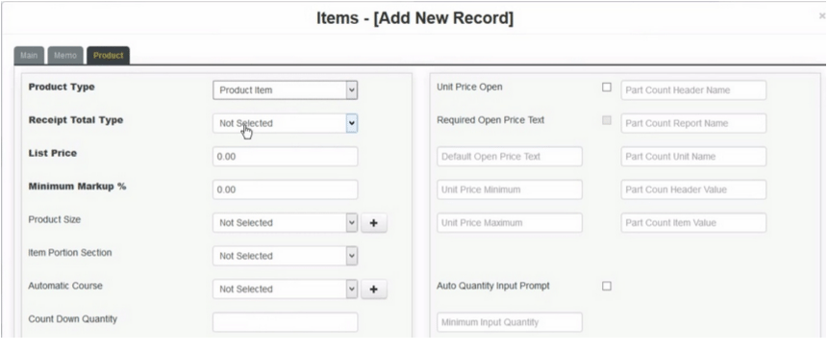Switch to the Main tab
The image size is (828, 353).
tap(29, 56)
